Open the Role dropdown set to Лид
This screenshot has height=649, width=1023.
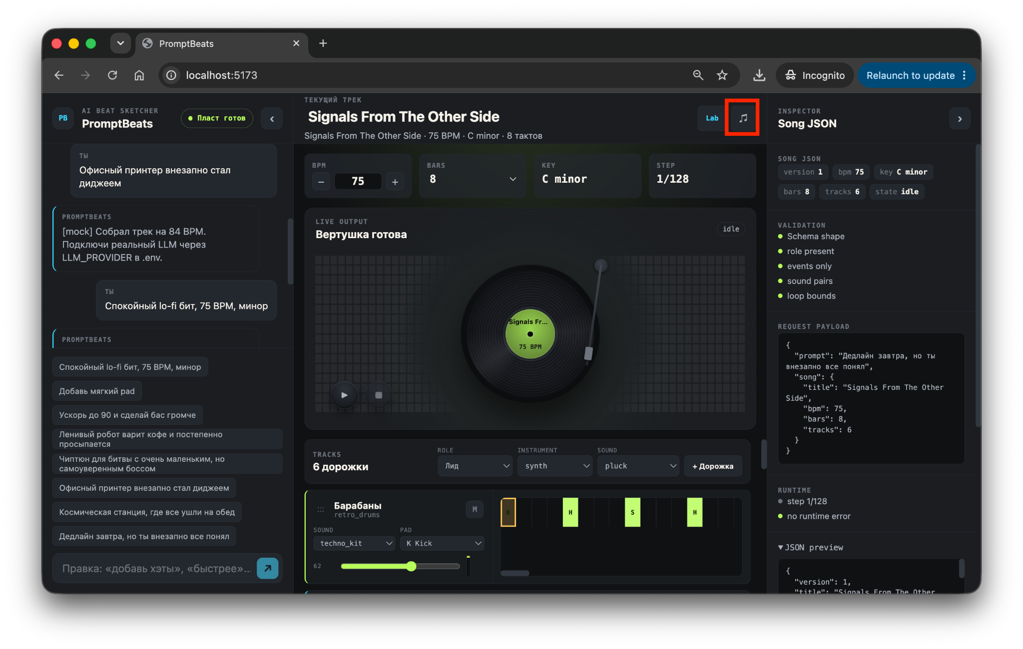[475, 466]
